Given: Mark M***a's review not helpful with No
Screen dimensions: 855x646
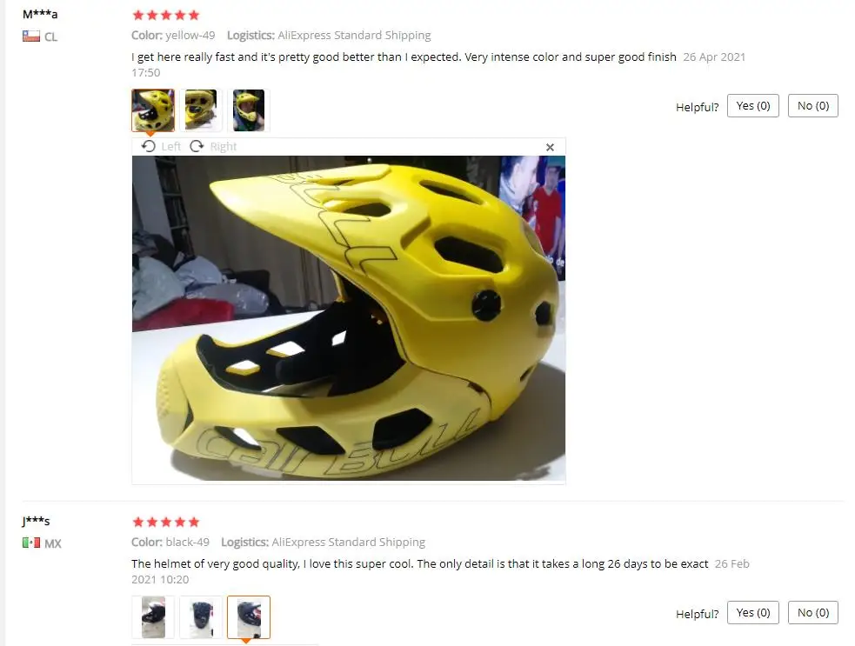Looking at the screenshot, I should coord(813,106).
